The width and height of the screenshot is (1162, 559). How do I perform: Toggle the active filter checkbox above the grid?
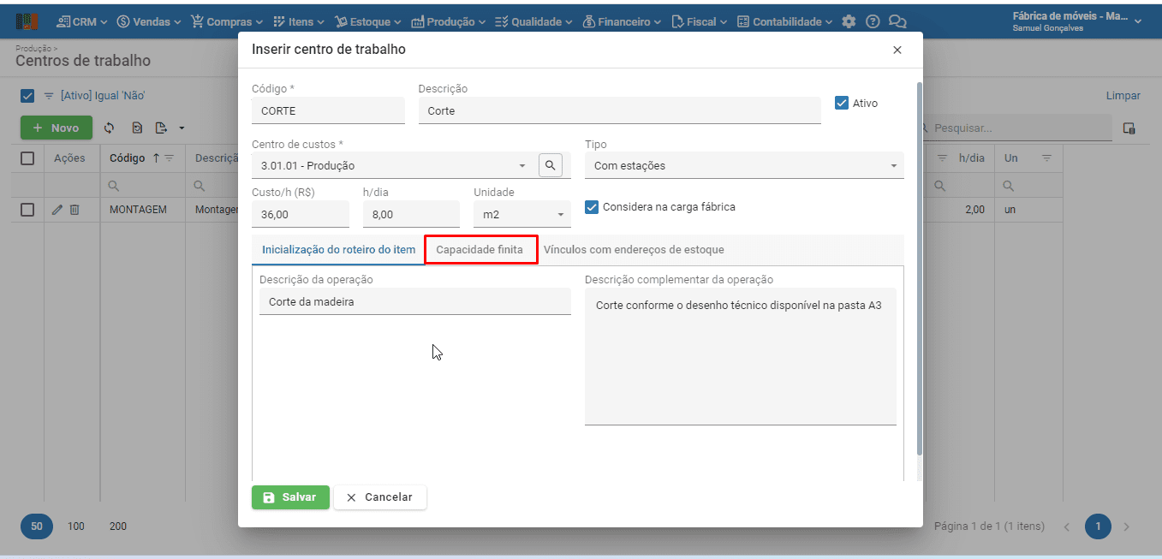[27, 96]
